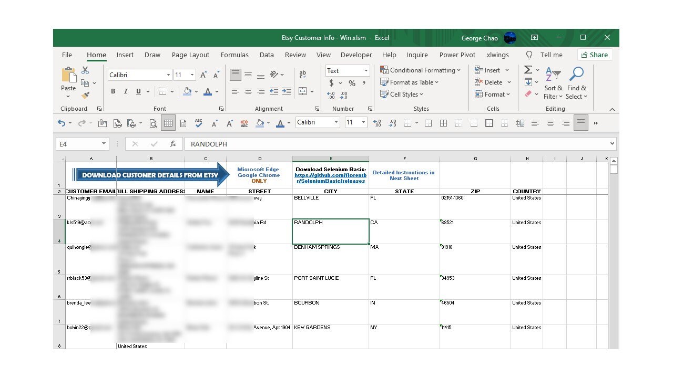
Task: Click Download Customer Details From Etsy arrow
Action: [151, 175]
